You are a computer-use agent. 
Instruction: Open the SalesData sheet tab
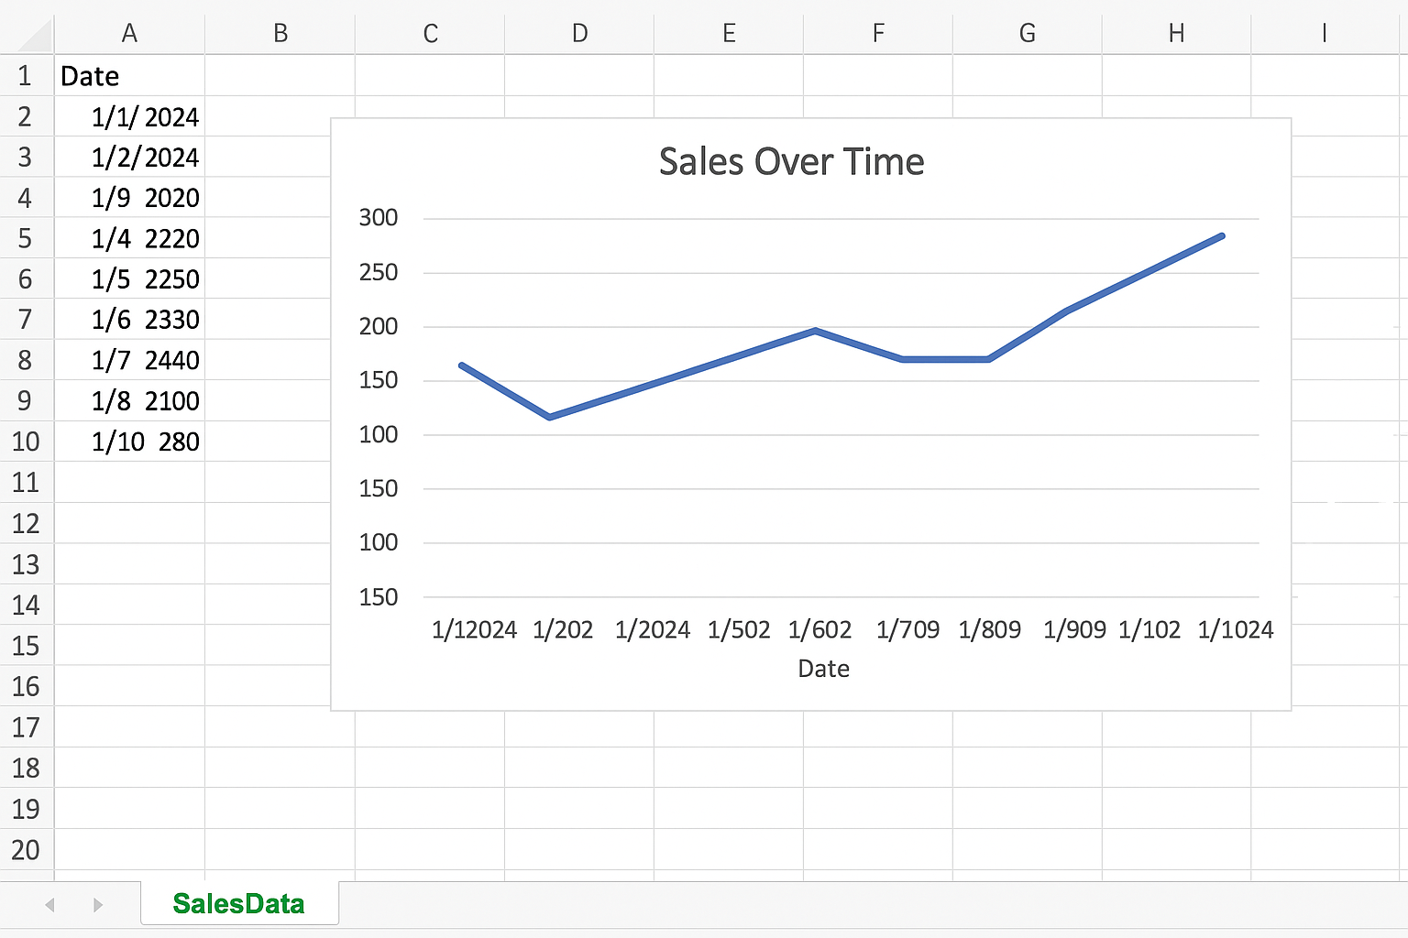click(x=239, y=903)
